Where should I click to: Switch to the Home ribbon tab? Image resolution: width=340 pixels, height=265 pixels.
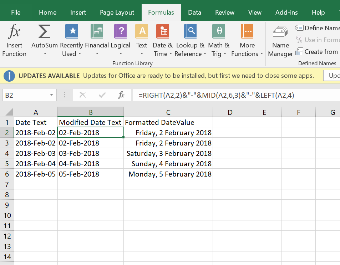tap(47, 12)
